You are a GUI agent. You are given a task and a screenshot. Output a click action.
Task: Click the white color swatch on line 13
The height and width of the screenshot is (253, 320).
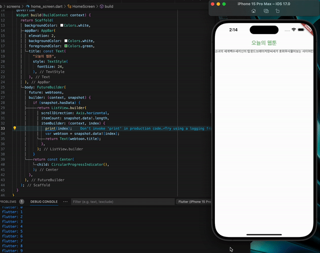click(x=62, y=25)
